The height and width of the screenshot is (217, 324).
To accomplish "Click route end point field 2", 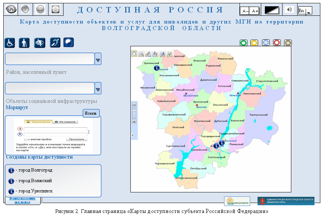I will (x=55, y=134).
